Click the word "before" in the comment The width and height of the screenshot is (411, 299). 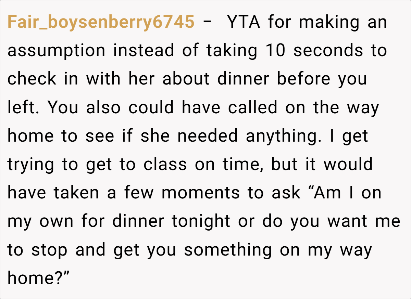click(x=304, y=79)
